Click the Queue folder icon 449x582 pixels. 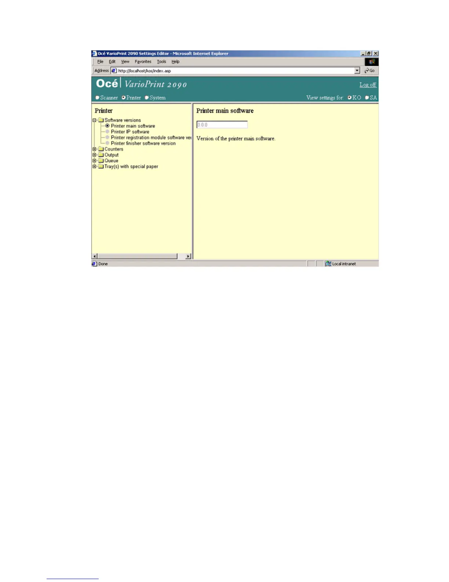pos(101,161)
